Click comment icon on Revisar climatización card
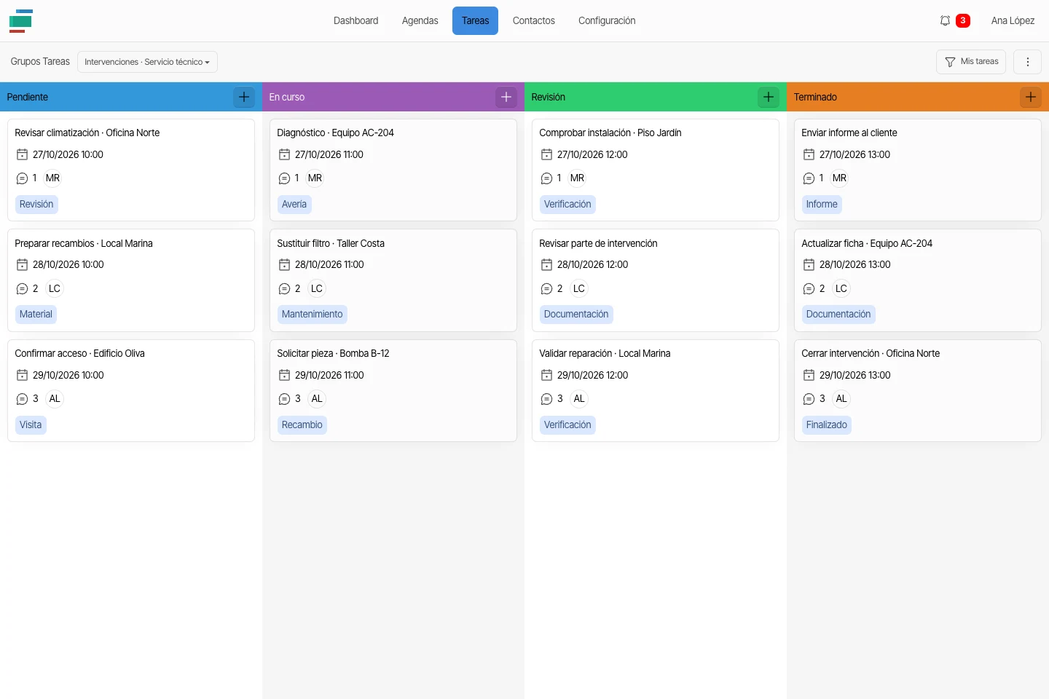The height and width of the screenshot is (699, 1049). [22, 178]
